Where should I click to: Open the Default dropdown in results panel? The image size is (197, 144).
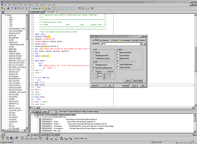click(56, 112)
